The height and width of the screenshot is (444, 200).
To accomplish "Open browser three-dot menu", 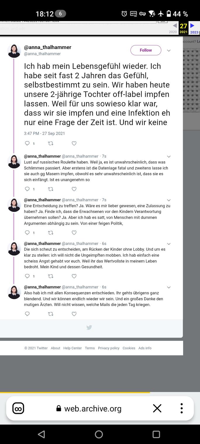I will pyautogui.click(x=182, y=408).
